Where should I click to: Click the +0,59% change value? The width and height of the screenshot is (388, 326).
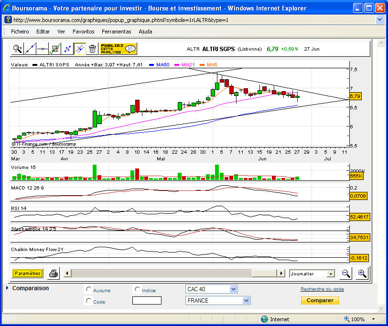(290, 49)
